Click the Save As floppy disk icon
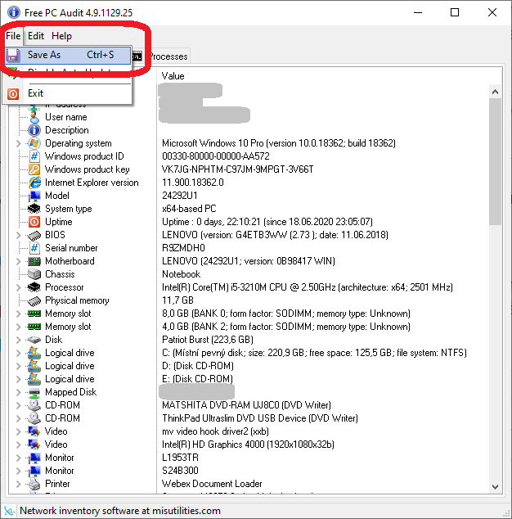 [13, 55]
